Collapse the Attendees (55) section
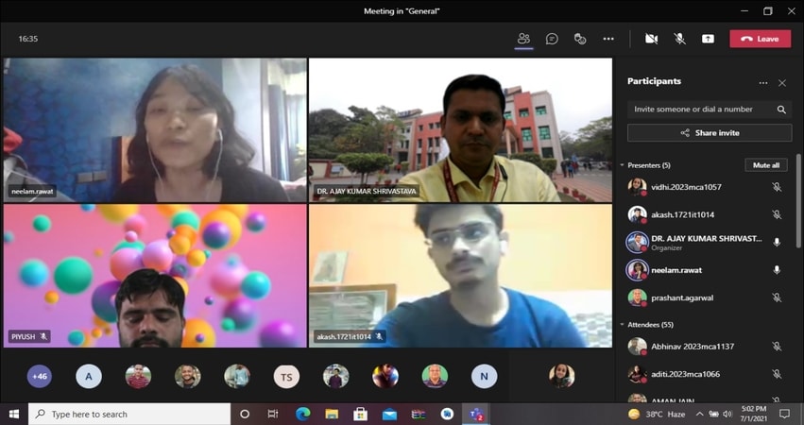 (623, 324)
